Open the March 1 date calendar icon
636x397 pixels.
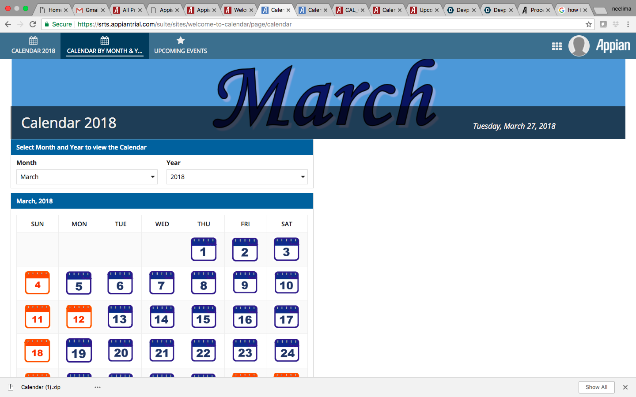click(x=204, y=249)
